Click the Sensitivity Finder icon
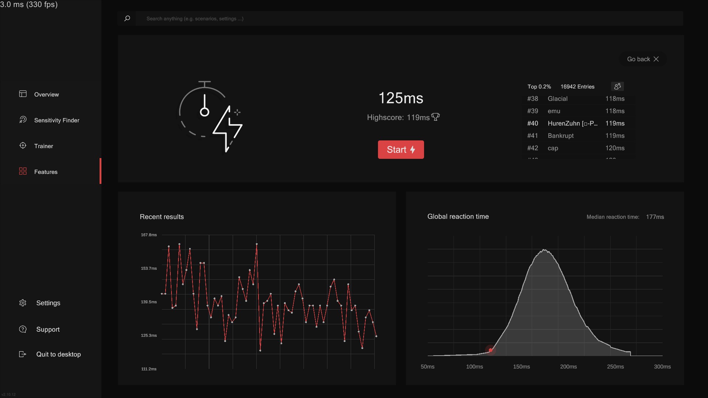 click(x=23, y=120)
